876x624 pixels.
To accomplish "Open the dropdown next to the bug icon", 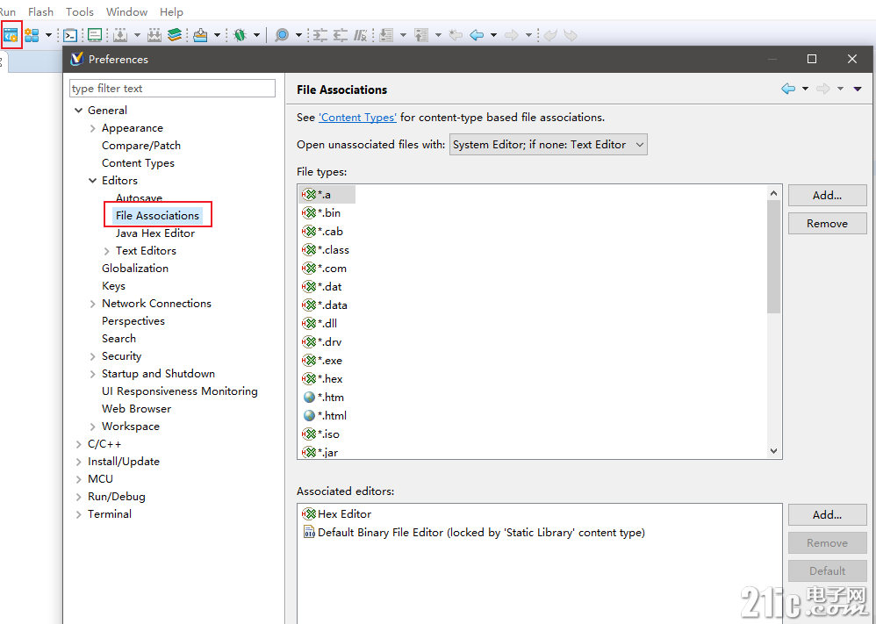I will click(257, 35).
